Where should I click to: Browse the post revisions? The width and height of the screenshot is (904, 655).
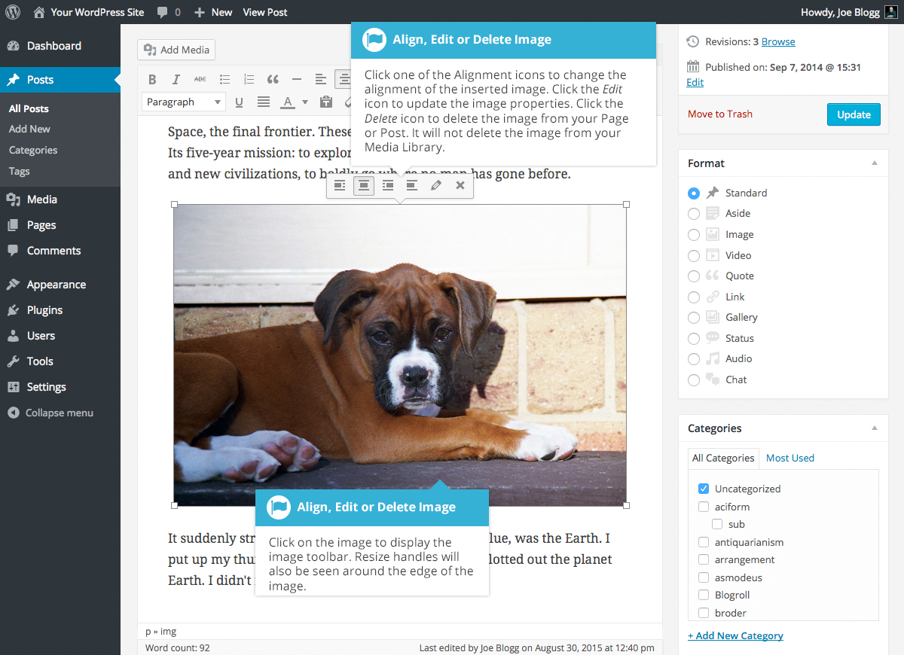tap(778, 42)
